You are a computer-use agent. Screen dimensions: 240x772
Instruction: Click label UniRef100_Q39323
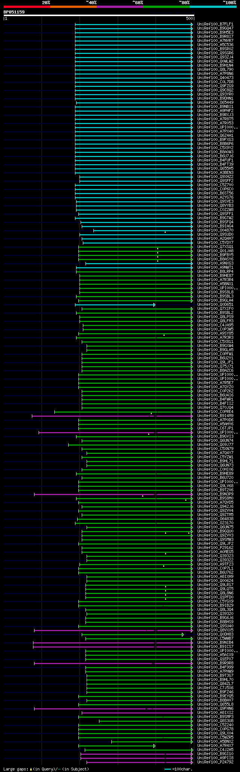(215, 556)
